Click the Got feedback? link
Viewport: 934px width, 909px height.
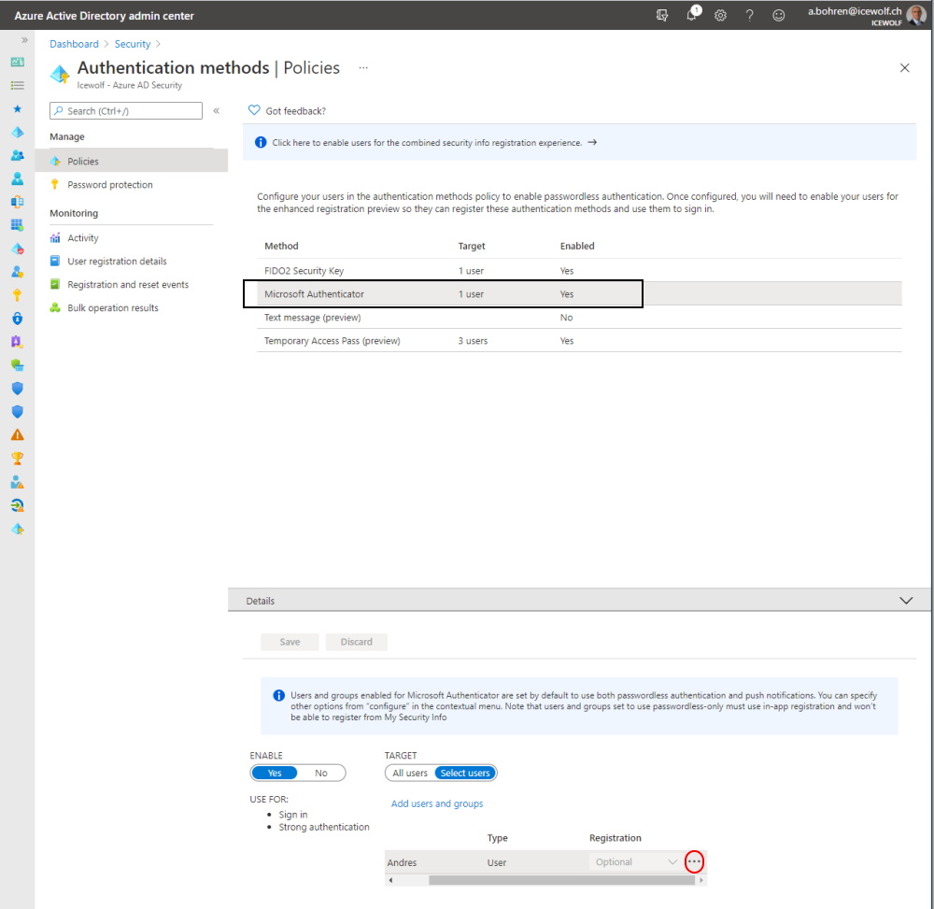295,111
